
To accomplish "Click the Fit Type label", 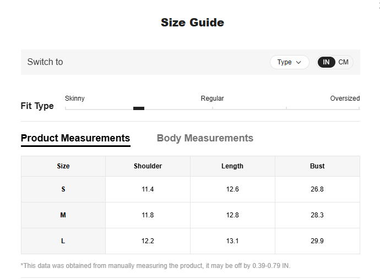I will 37,106.
